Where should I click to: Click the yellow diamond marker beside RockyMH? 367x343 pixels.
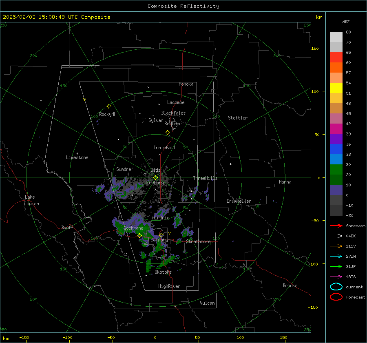click(109, 106)
